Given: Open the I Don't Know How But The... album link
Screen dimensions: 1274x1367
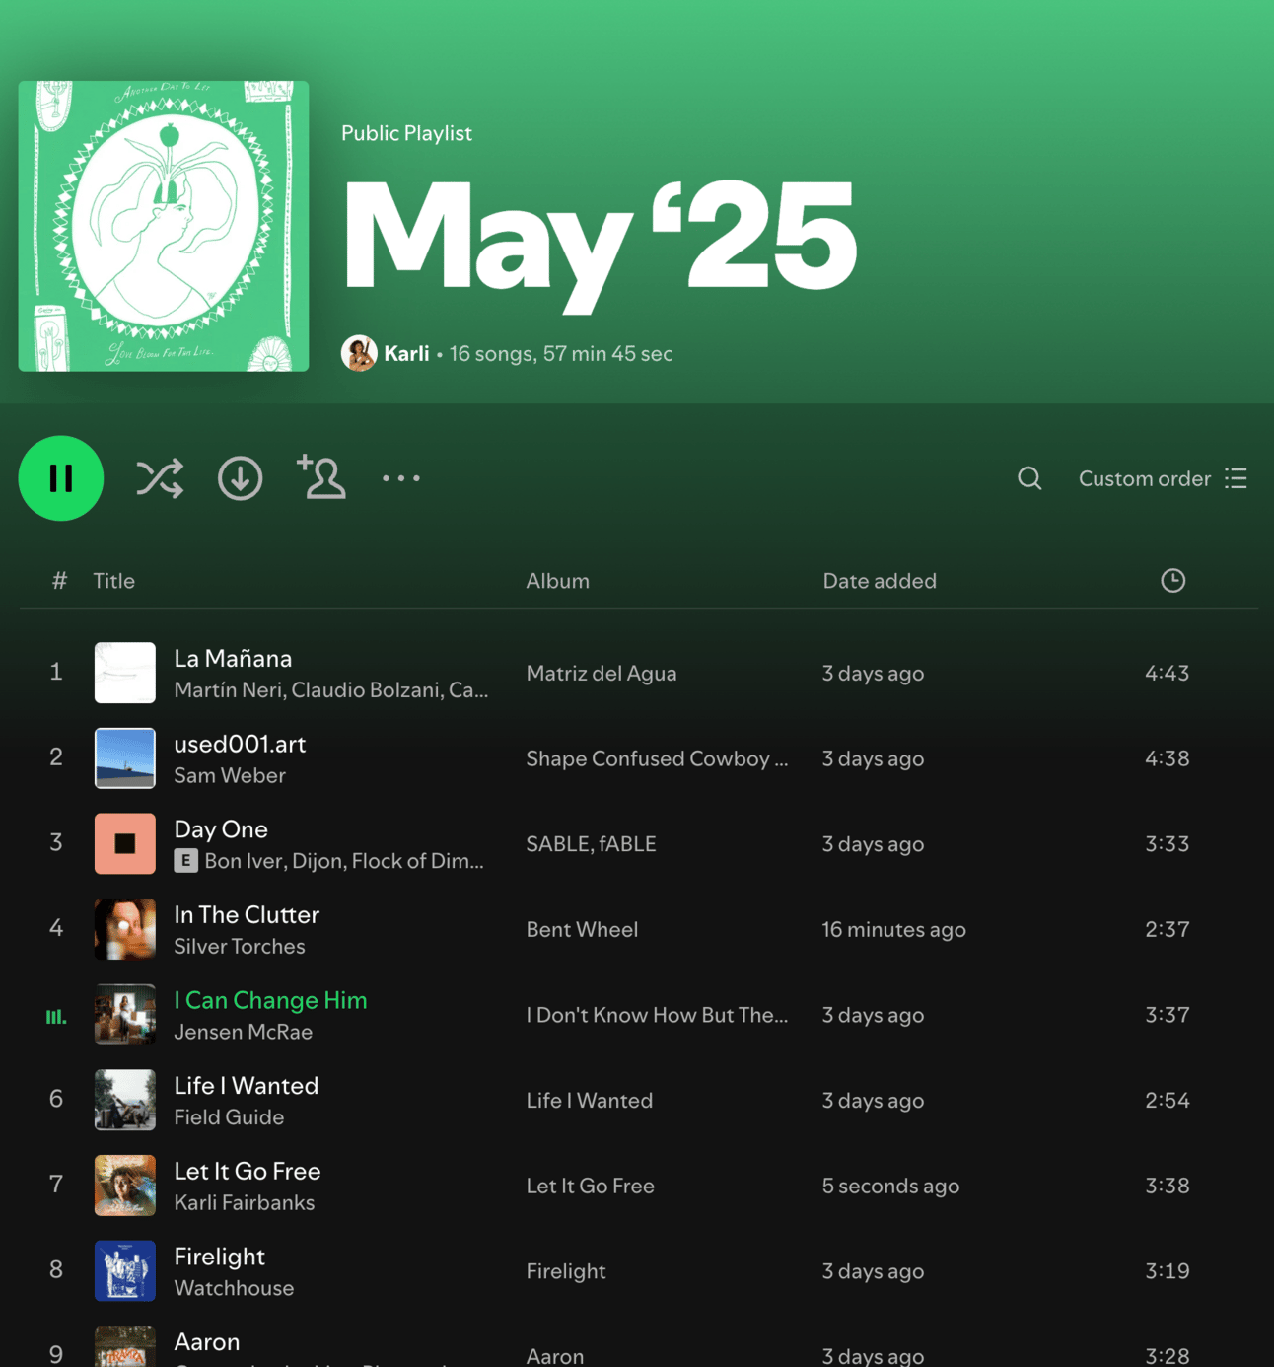Looking at the screenshot, I should pyautogui.click(x=658, y=1015).
